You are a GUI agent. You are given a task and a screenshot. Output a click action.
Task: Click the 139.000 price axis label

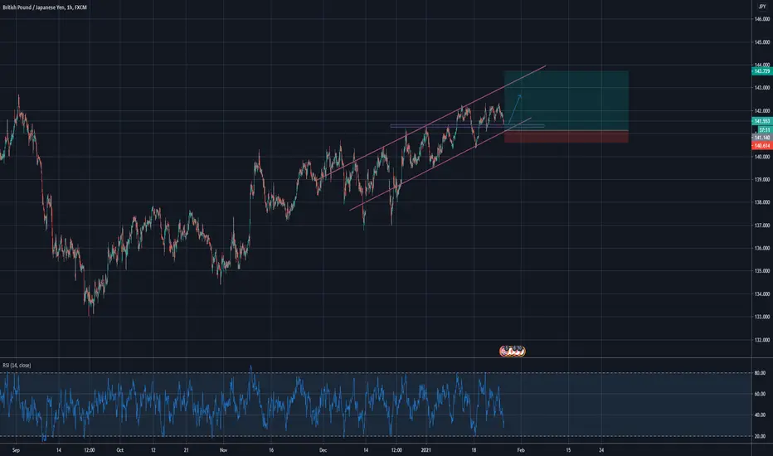pos(762,179)
